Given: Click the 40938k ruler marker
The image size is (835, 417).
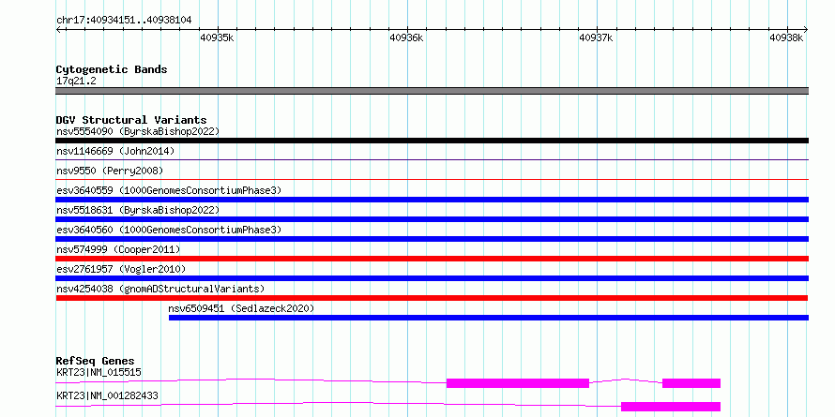Looking at the screenshot, I should coord(786,37).
